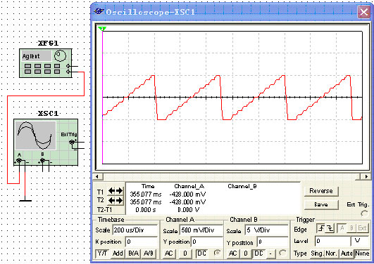
Task: Choose trigger source A button
Action: click(342, 228)
